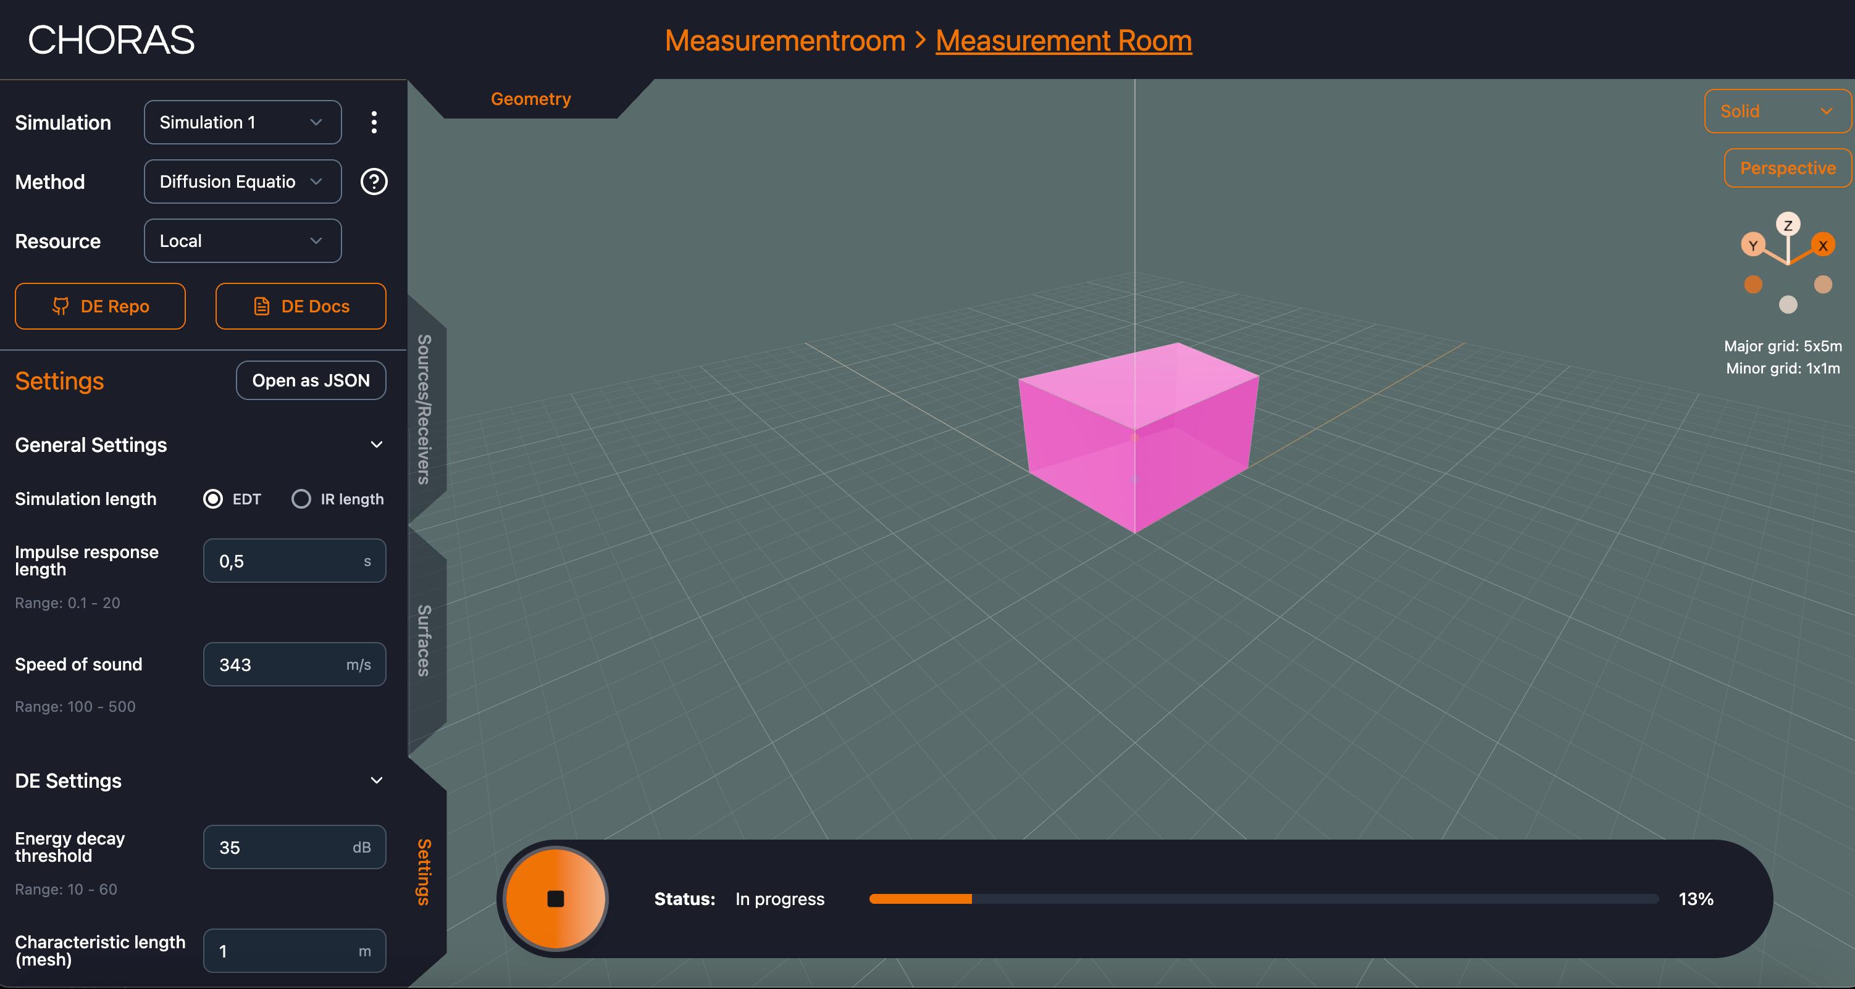1855x989 pixels.
Task: Toggle the Perspective camera view button
Action: (x=1787, y=168)
